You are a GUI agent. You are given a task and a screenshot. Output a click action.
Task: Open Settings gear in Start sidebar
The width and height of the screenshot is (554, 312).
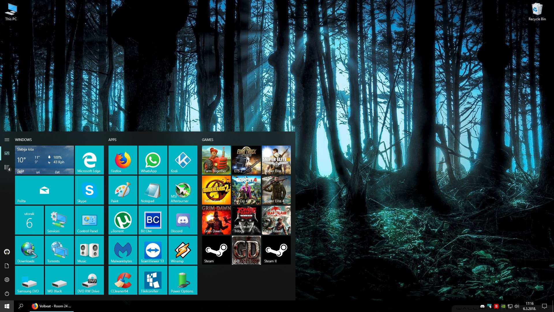click(x=7, y=280)
